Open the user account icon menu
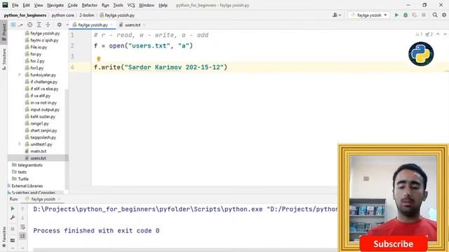 click(x=337, y=15)
